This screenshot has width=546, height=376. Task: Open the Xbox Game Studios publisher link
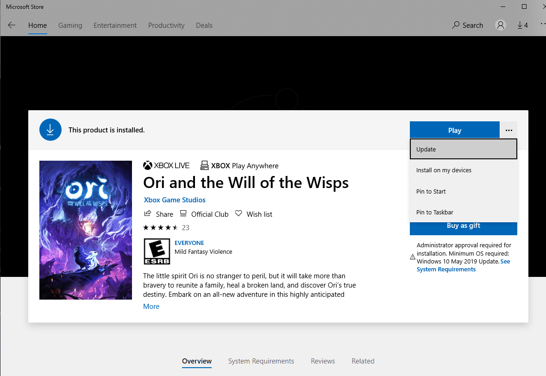175,200
